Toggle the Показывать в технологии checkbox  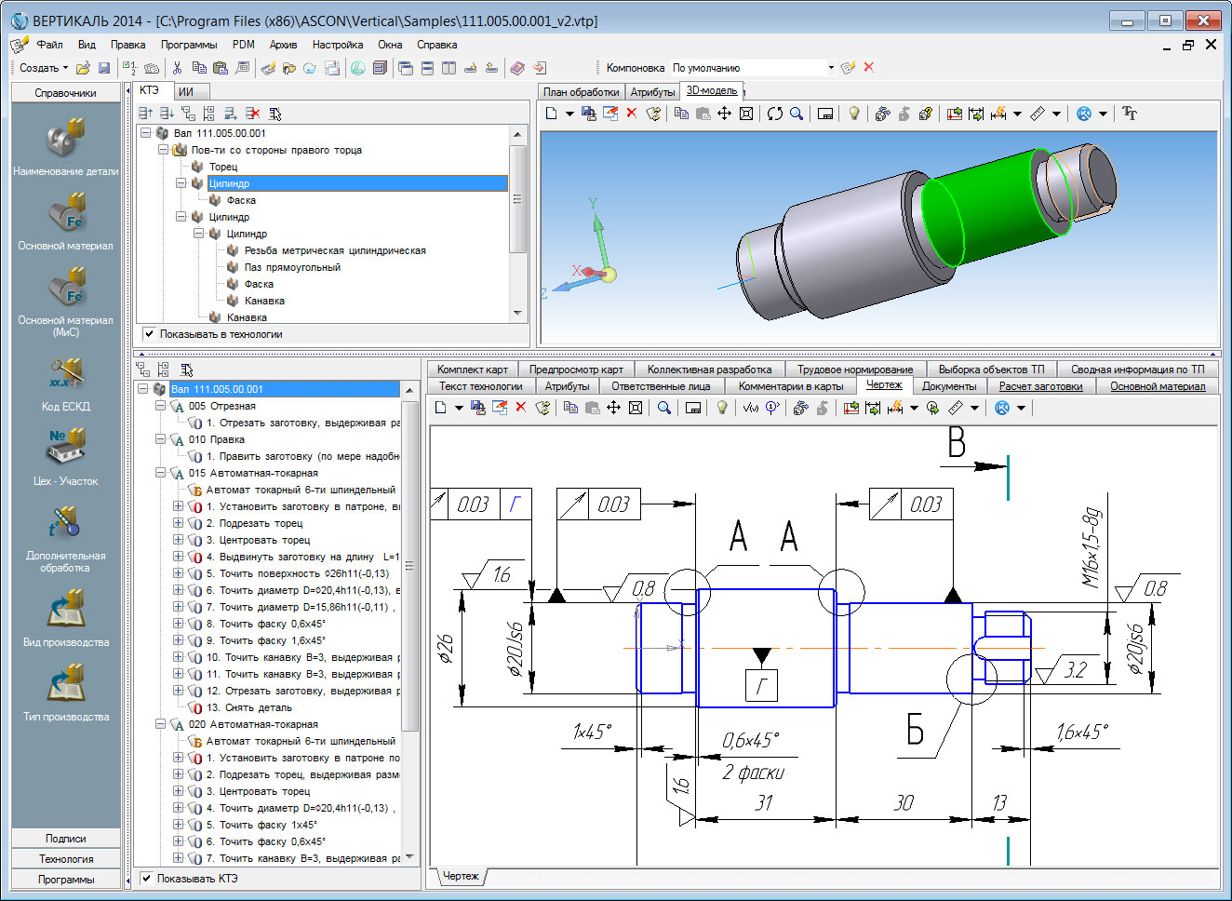point(148,334)
